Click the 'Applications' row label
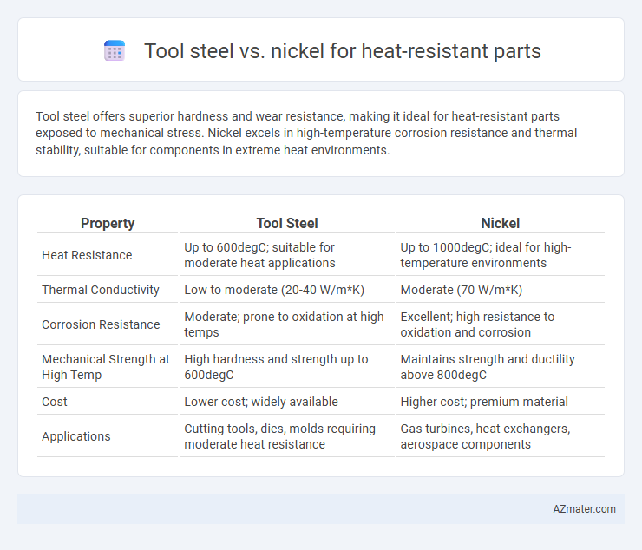 (x=76, y=436)
